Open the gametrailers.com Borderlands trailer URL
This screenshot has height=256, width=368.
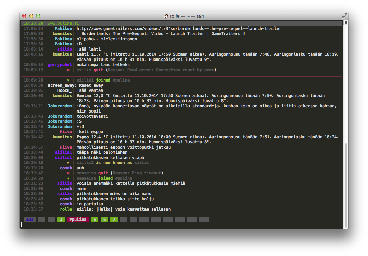tap(179, 29)
